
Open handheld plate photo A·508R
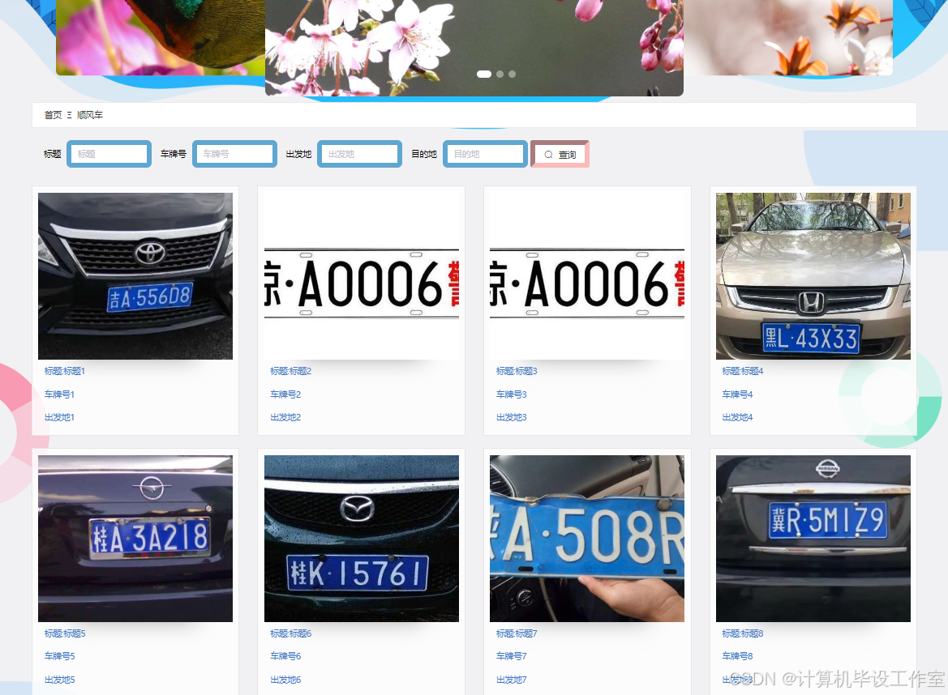click(587, 539)
